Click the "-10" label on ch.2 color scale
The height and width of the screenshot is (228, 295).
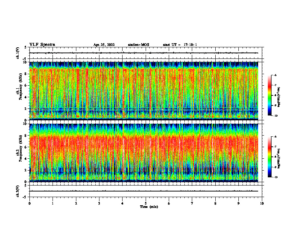[x=275, y=177]
